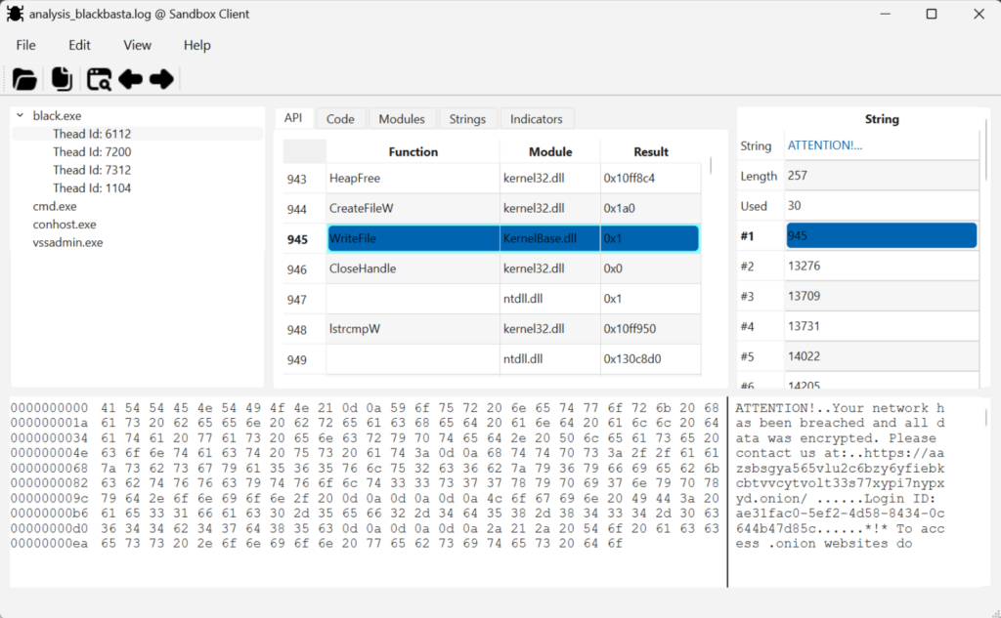
Task: Select usage #2 value 13276
Action: [x=882, y=266]
